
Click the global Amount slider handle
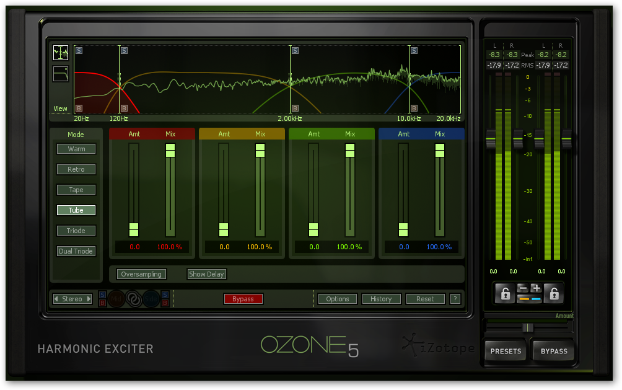pos(527,327)
